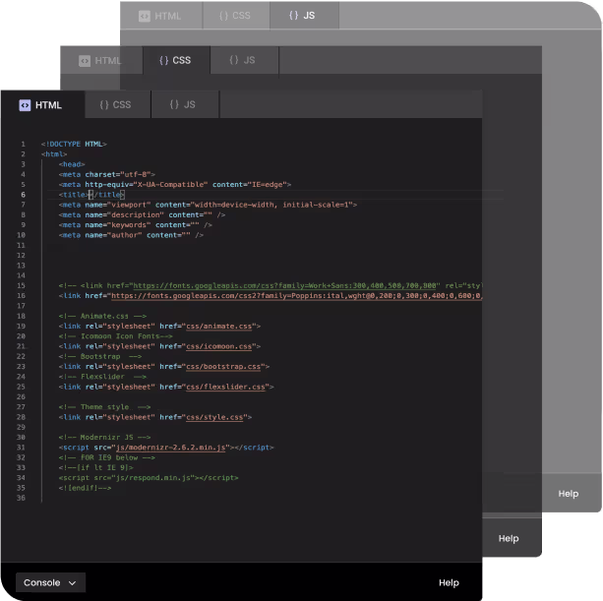Click the HTML code icon in front tab
603x601 pixels.
25,105
